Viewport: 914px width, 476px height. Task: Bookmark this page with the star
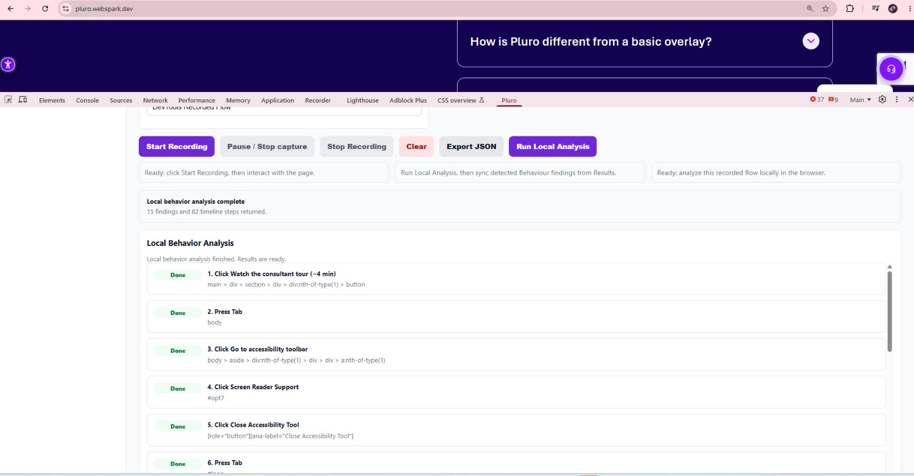825,9
